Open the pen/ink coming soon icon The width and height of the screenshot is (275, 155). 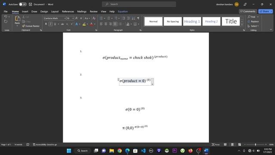(x=245, y=4)
